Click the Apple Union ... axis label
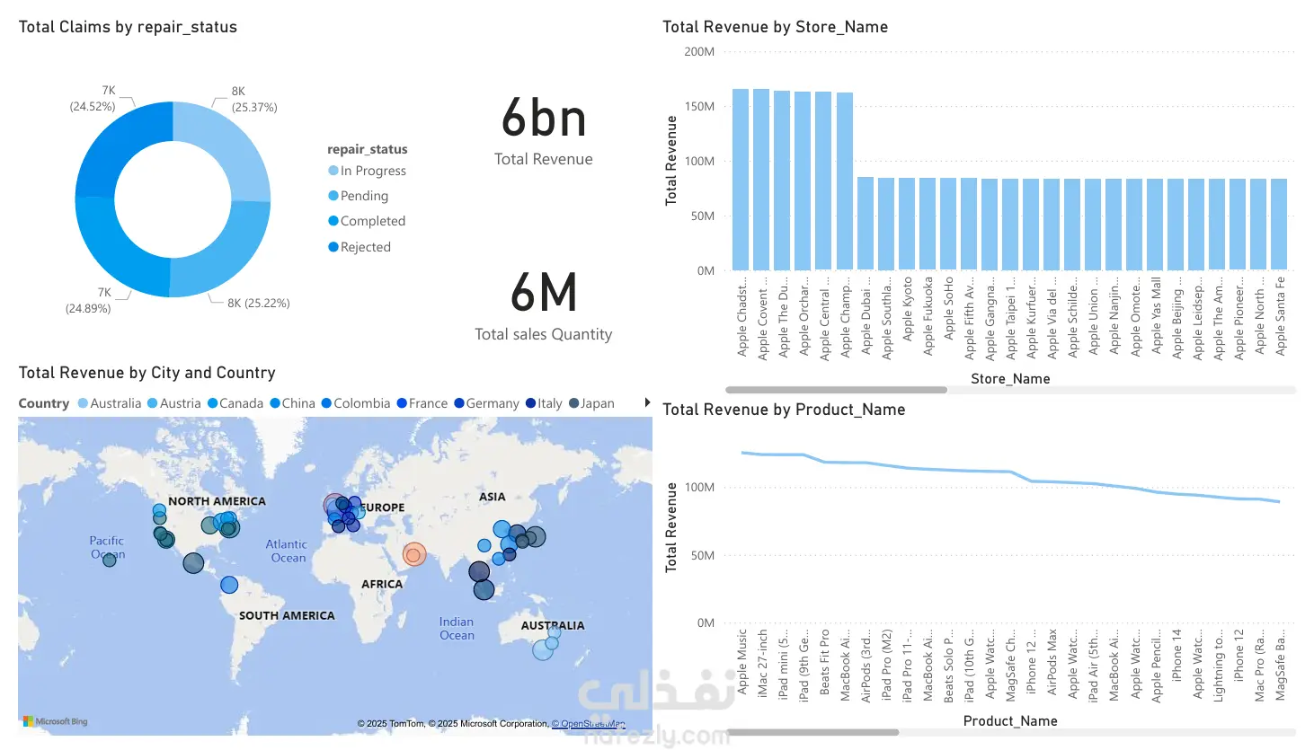This screenshot has width=1314, height=750. 1094,318
